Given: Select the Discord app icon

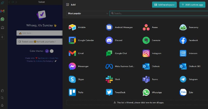Looking at the screenshot, I should point(109,40).
